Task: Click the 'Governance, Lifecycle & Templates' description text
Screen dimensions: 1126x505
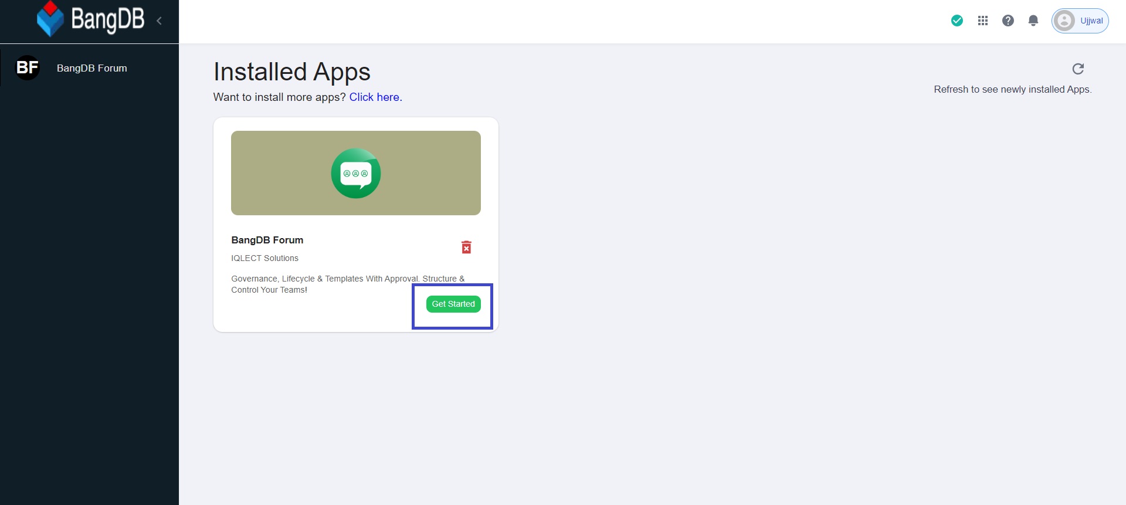Action: [x=348, y=284]
